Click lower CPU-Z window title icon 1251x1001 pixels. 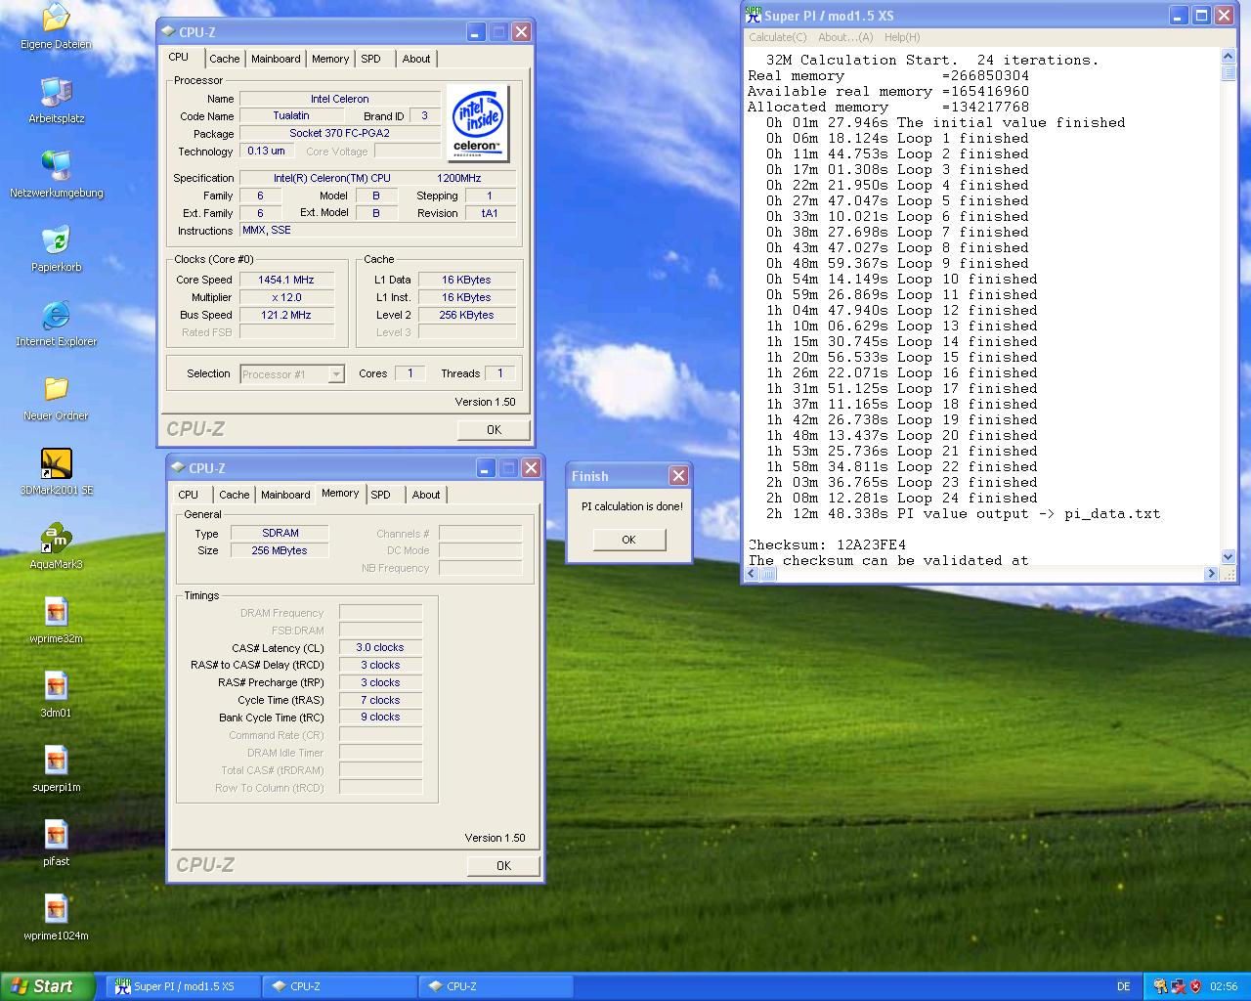[x=178, y=468]
